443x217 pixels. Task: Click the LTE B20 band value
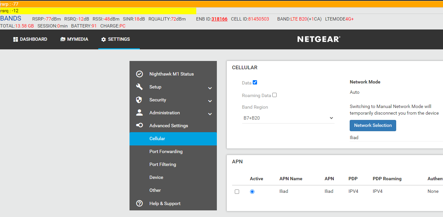[x=299, y=19]
